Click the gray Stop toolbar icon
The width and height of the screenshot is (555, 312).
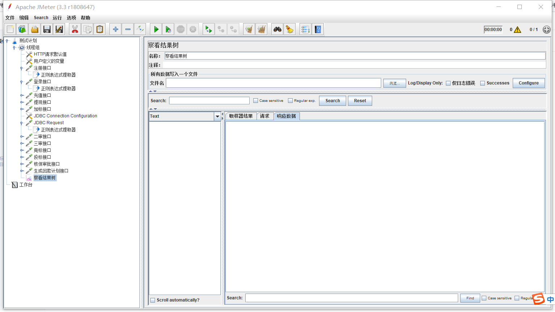pos(181,29)
